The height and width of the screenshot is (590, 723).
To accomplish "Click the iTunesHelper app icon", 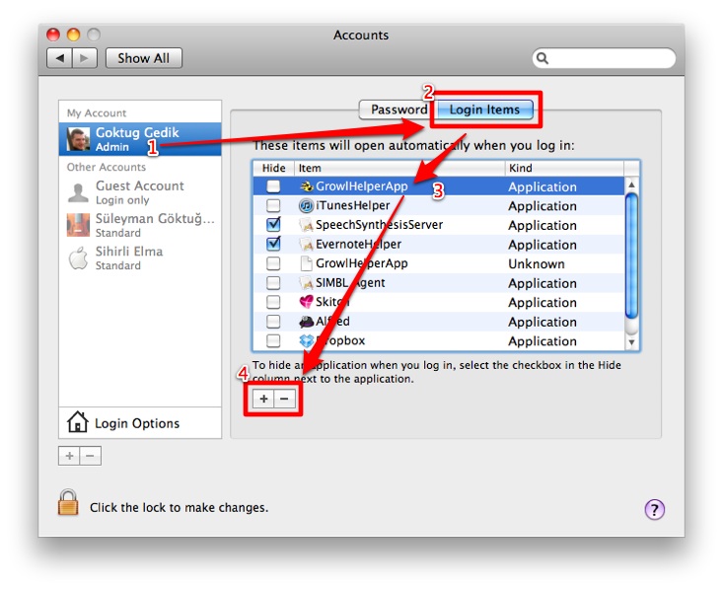I will point(306,206).
